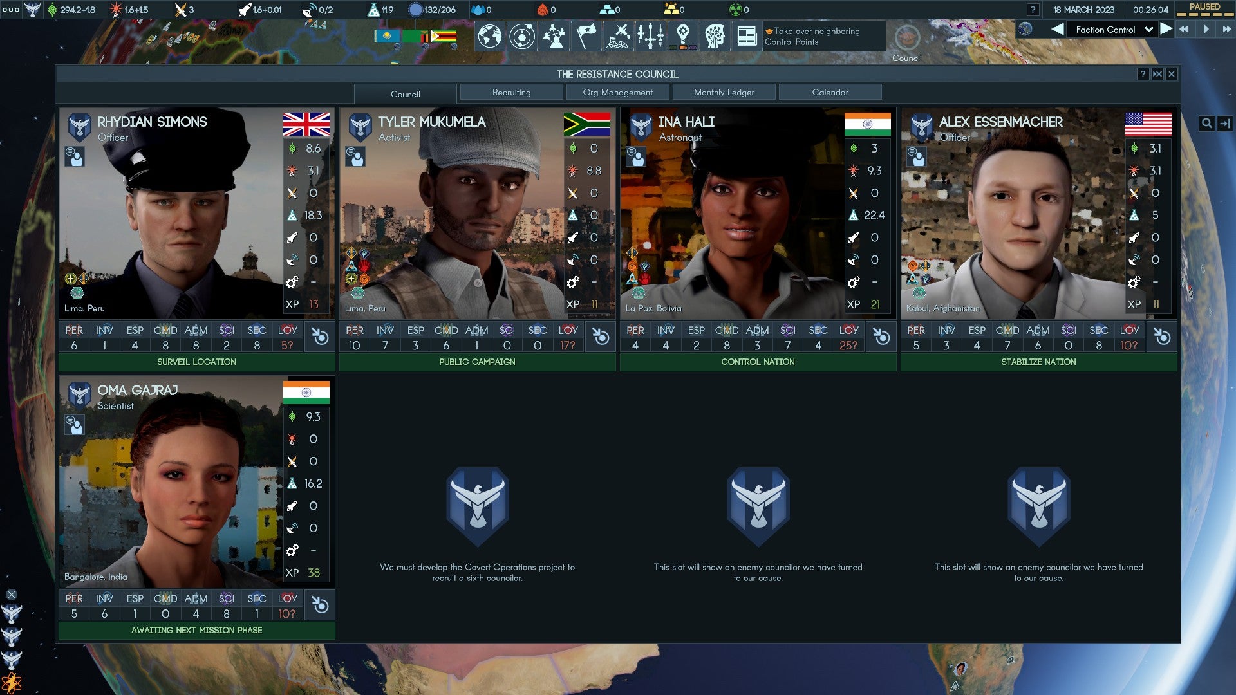This screenshot has height=695, width=1236.
Task: Advance to the next view with the right arrow
Action: click(1166, 29)
